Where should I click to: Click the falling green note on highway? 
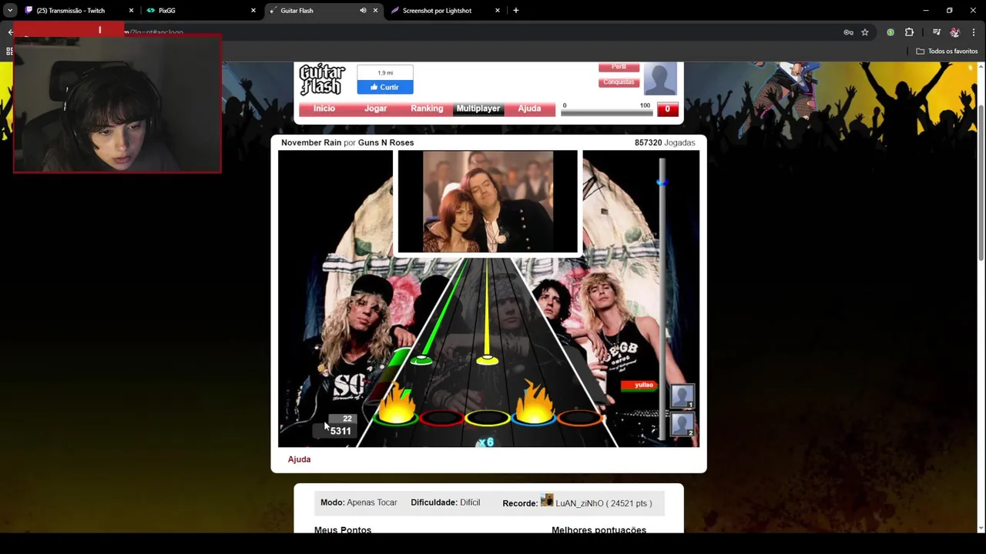(421, 359)
